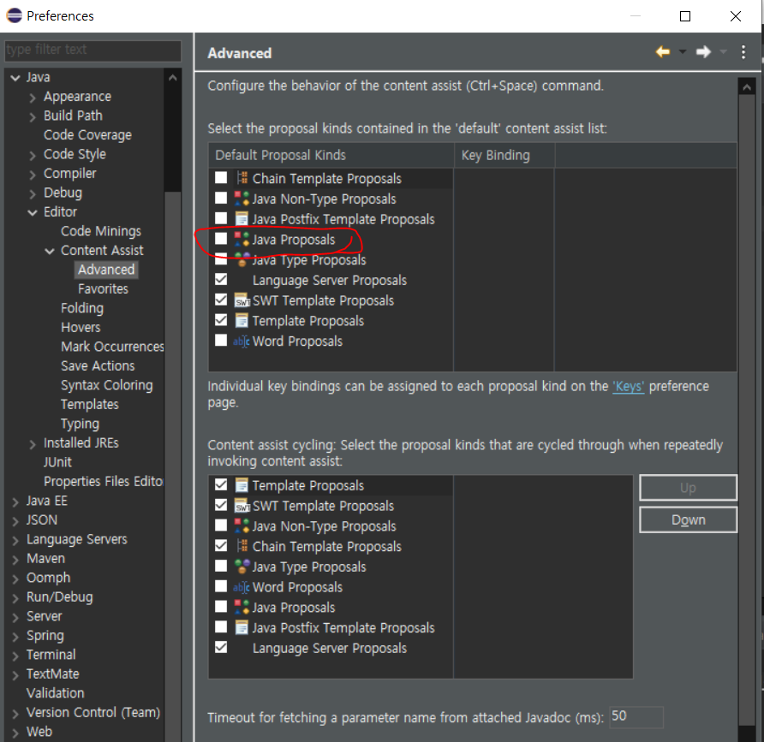Click the tree scrollbar up arrow
Viewport: 764px width, 742px height.
click(x=172, y=77)
